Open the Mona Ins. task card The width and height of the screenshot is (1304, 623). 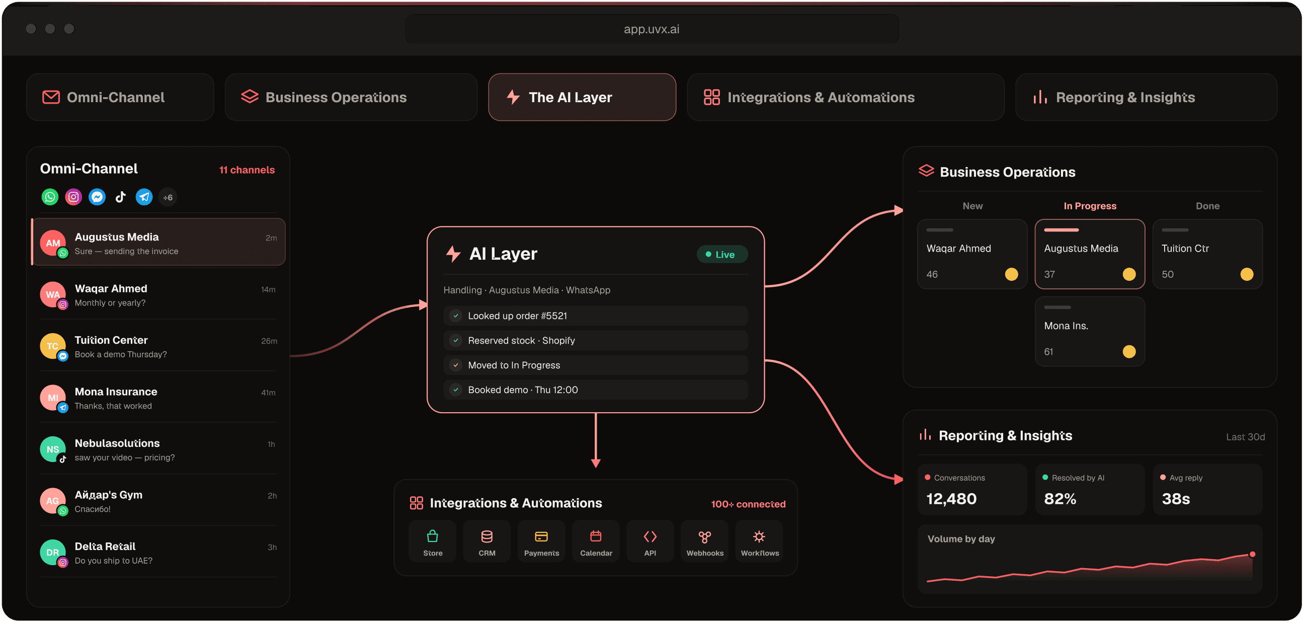point(1090,332)
